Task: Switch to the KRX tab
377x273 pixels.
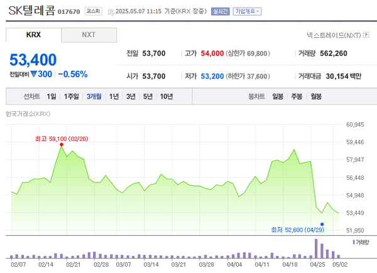Action: 34,35
